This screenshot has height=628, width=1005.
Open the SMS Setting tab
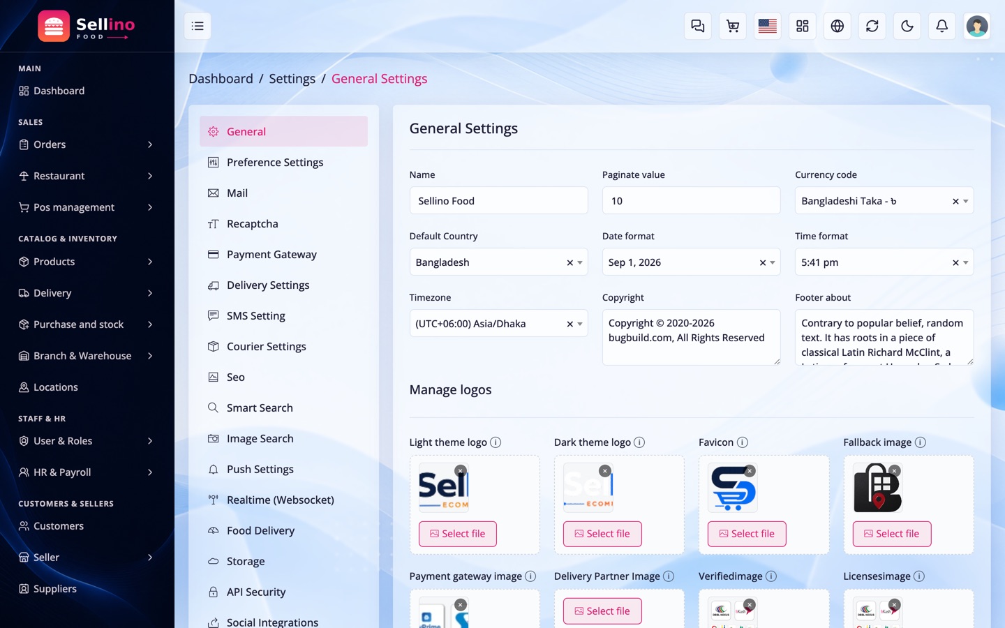pyautogui.click(x=283, y=315)
